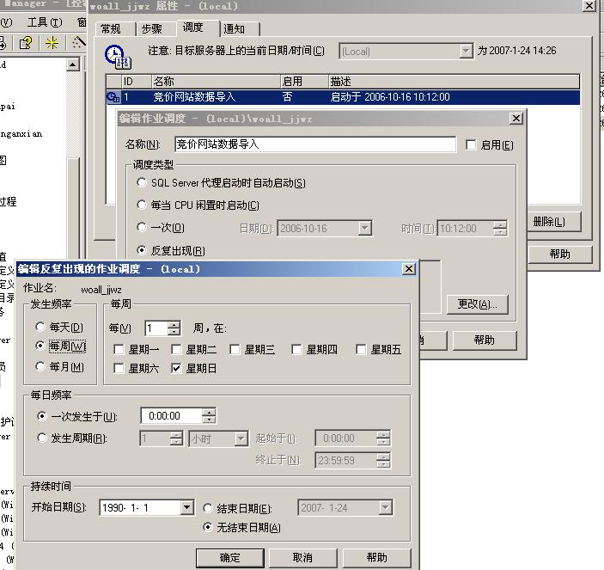The image size is (604, 570).
Task: Click the 启用 column header
Action: tap(304, 82)
